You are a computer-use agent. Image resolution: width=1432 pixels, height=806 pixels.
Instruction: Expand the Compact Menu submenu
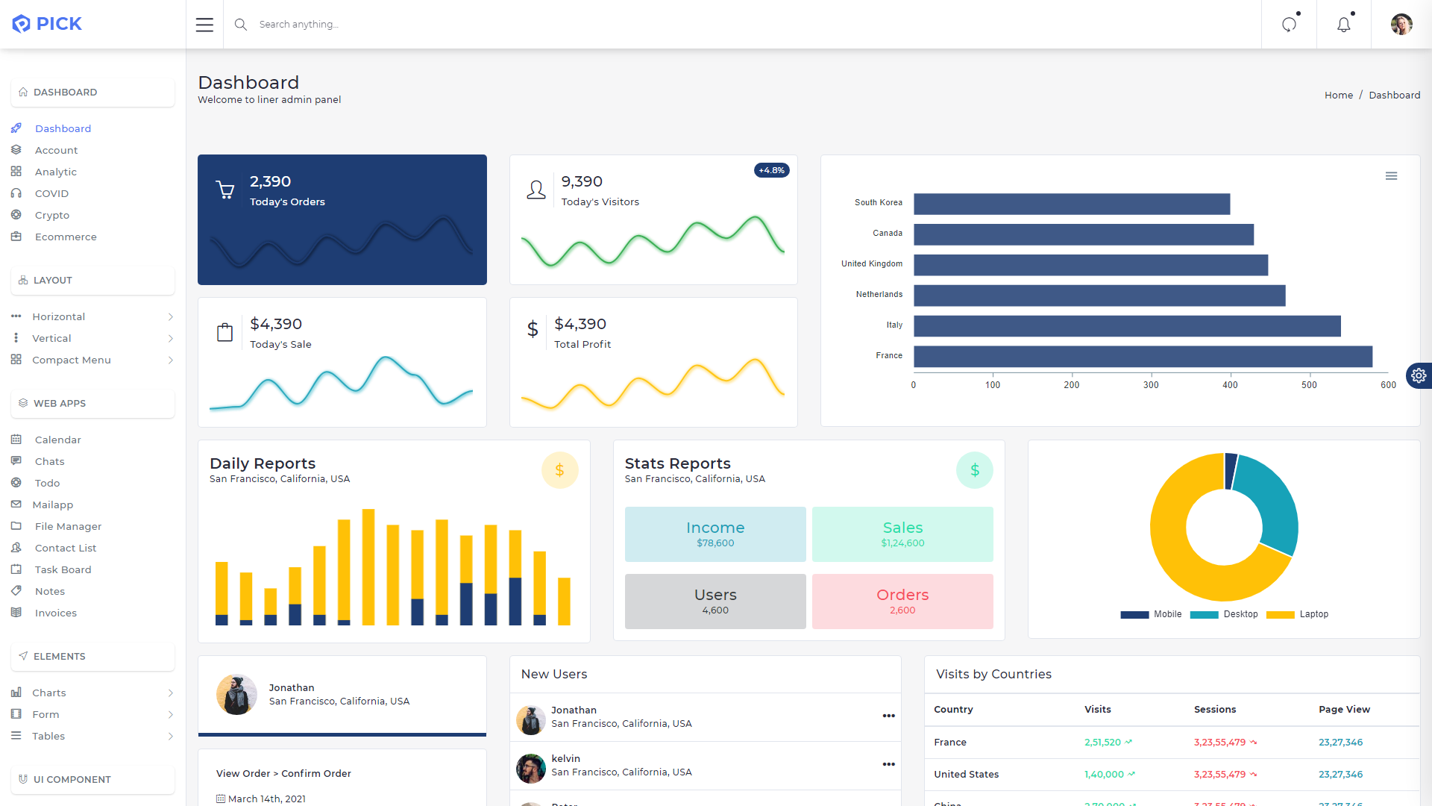[x=92, y=360]
